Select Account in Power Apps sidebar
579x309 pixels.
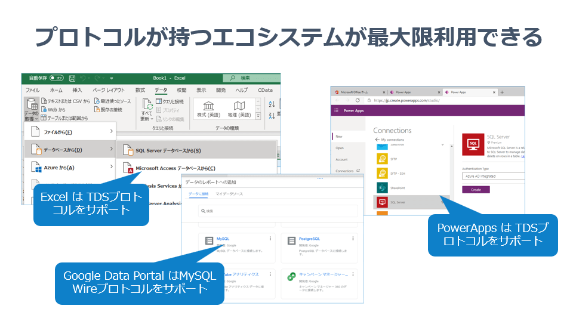341,159
